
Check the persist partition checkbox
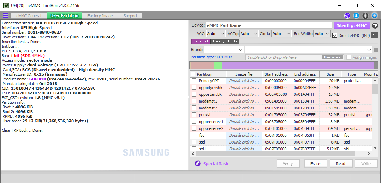[x=194, y=115]
